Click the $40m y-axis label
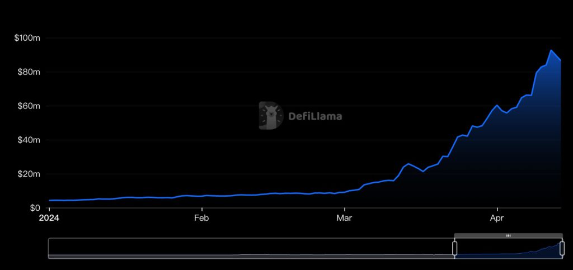The width and height of the screenshot is (573, 270). [x=27, y=140]
